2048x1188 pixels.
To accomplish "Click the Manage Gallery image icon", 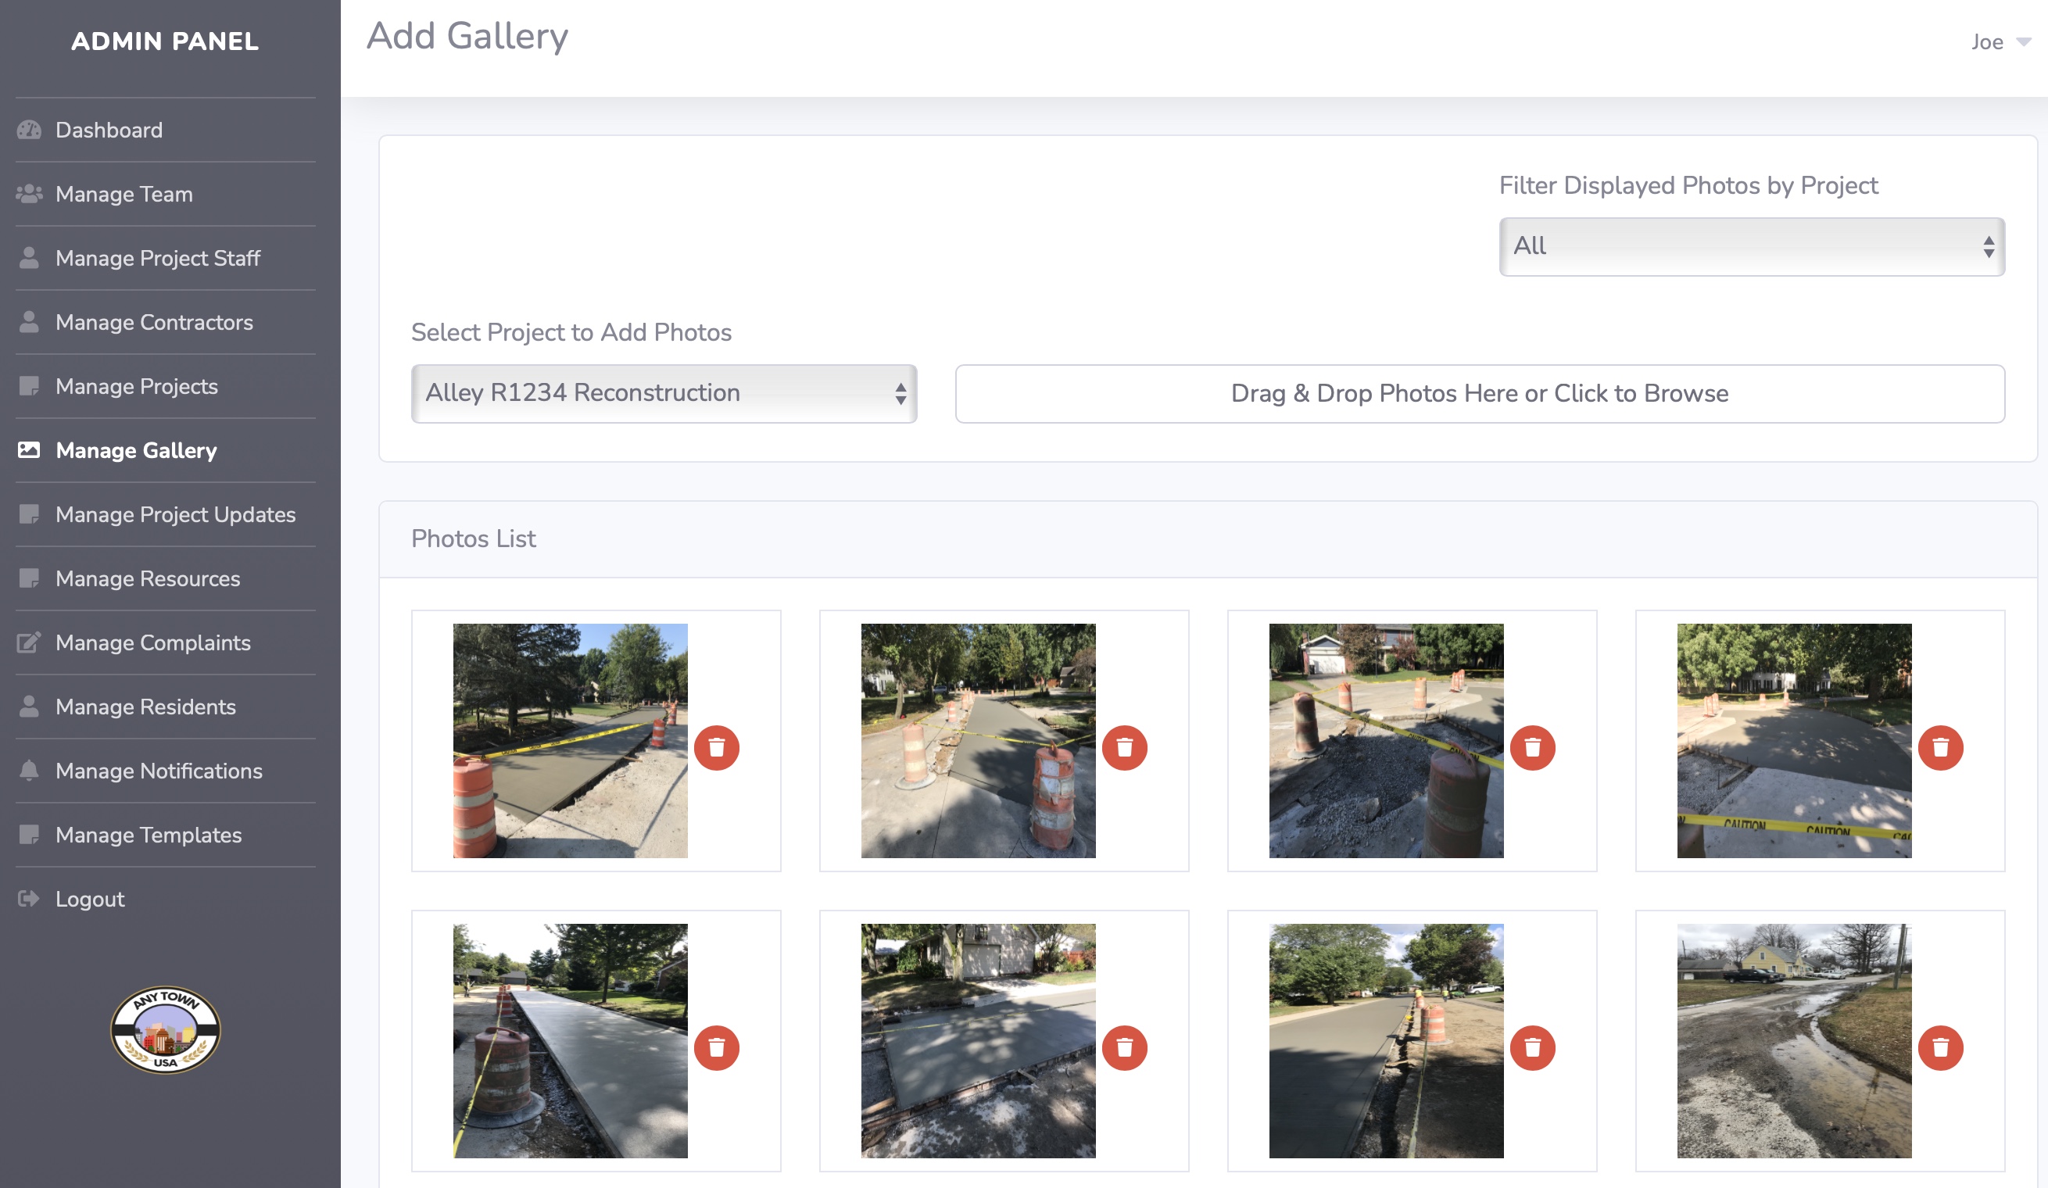I will point(29,450).
